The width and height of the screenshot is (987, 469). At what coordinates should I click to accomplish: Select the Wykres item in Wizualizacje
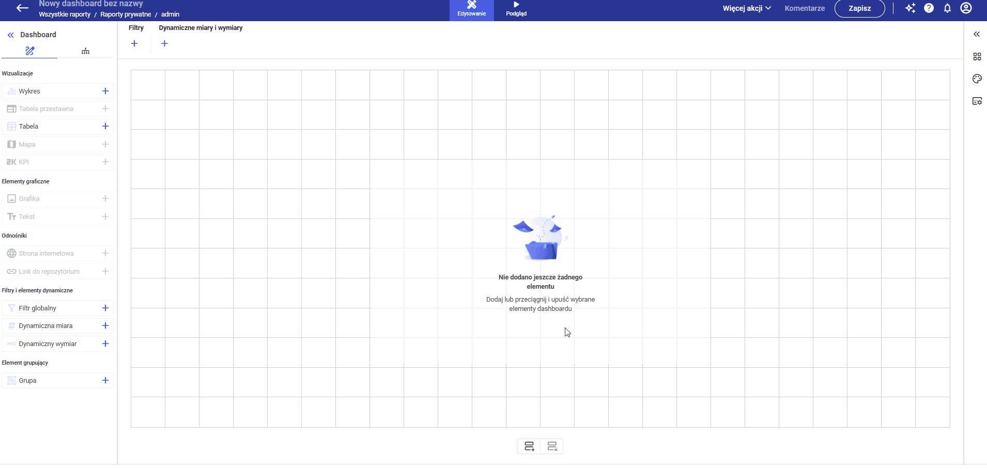[57, 91]
